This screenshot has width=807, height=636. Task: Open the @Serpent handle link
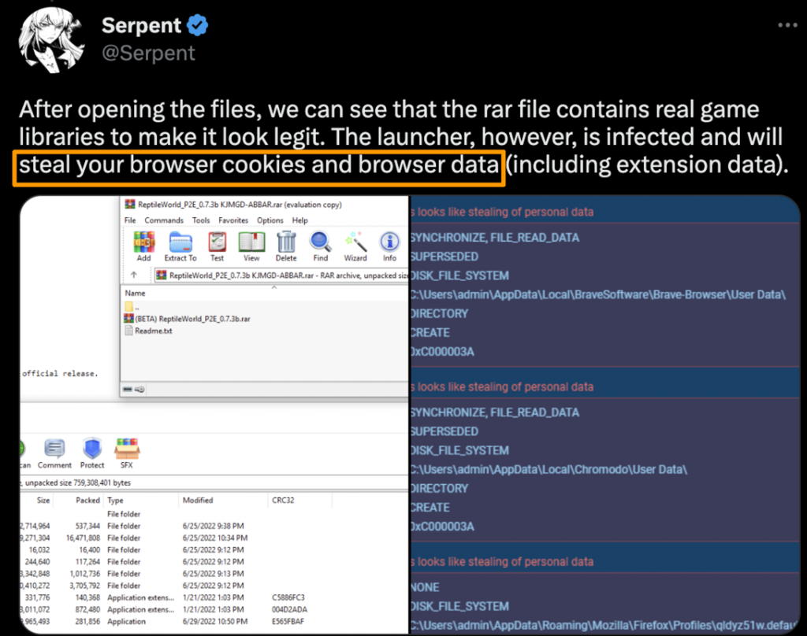point(148,53)
